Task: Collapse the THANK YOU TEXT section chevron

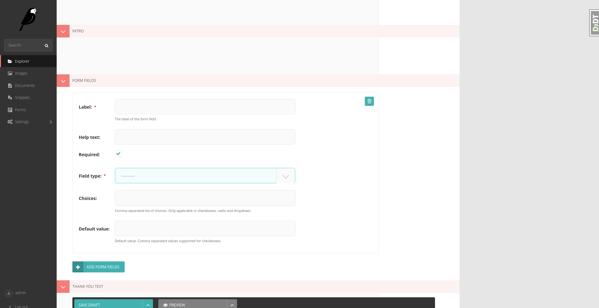Action: [63, 287]
